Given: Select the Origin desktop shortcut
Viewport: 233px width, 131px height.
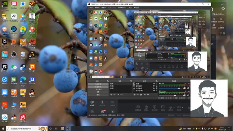Looking at the screenshot, I should (x=14, y=43).
